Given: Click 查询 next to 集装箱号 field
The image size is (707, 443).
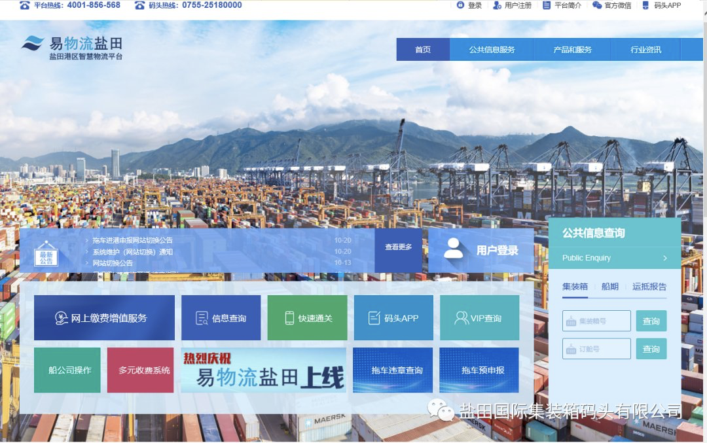Looking at the screenshot, I should tap(651, 321).
